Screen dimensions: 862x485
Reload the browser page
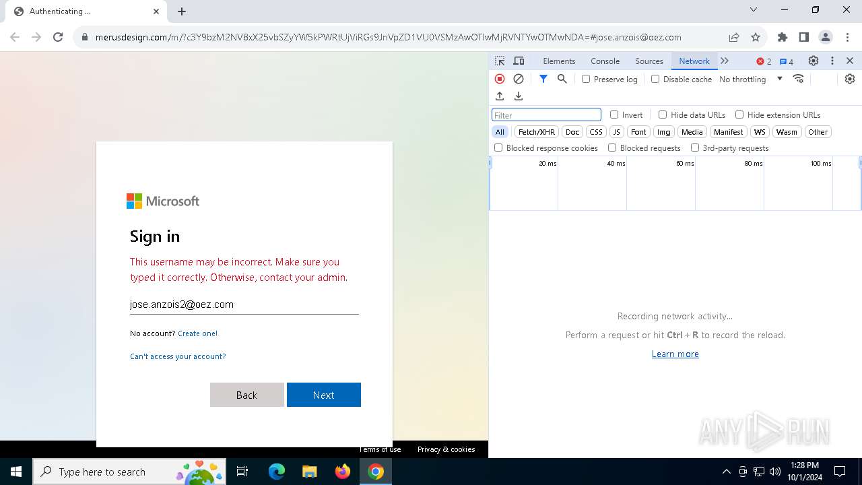point(58,37)
